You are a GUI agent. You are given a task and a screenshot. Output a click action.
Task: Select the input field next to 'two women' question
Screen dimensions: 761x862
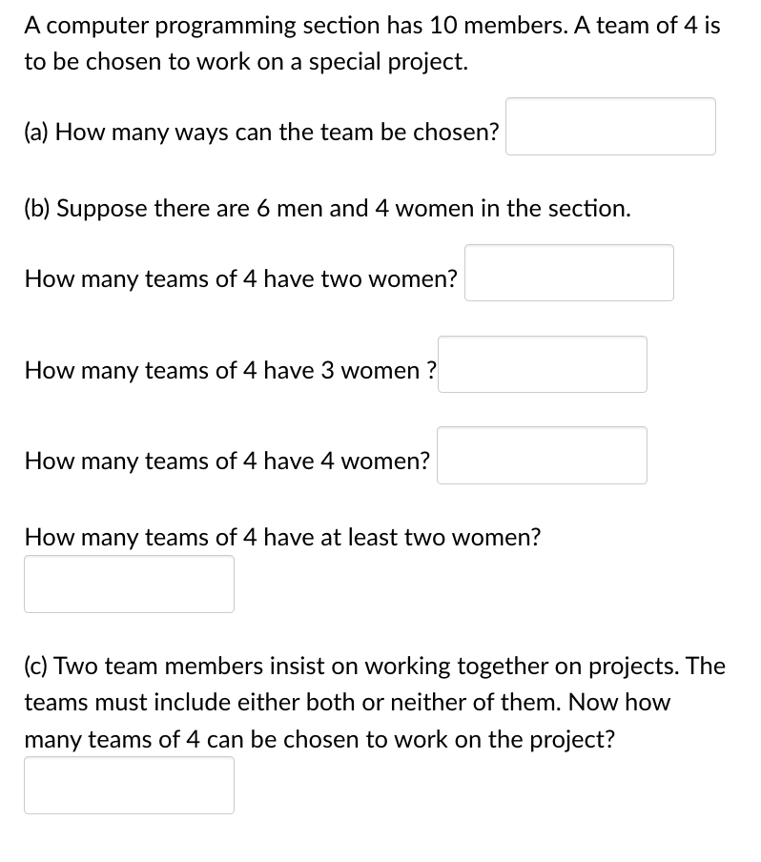568,272
